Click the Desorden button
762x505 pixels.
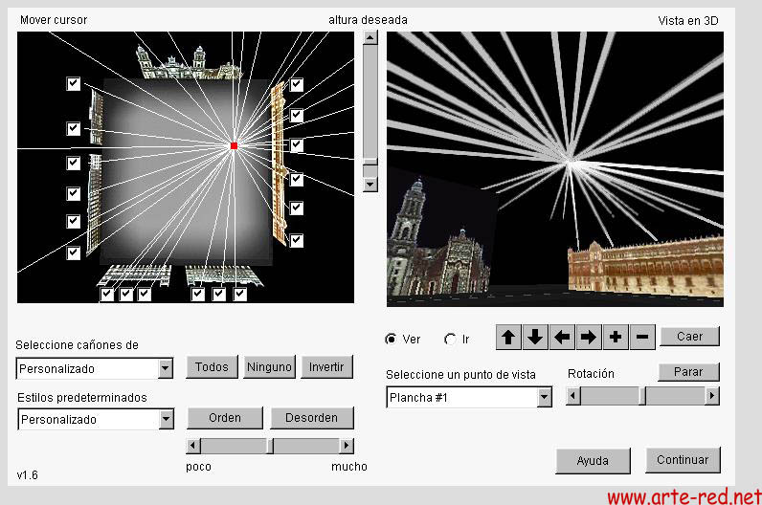point(311,418)
